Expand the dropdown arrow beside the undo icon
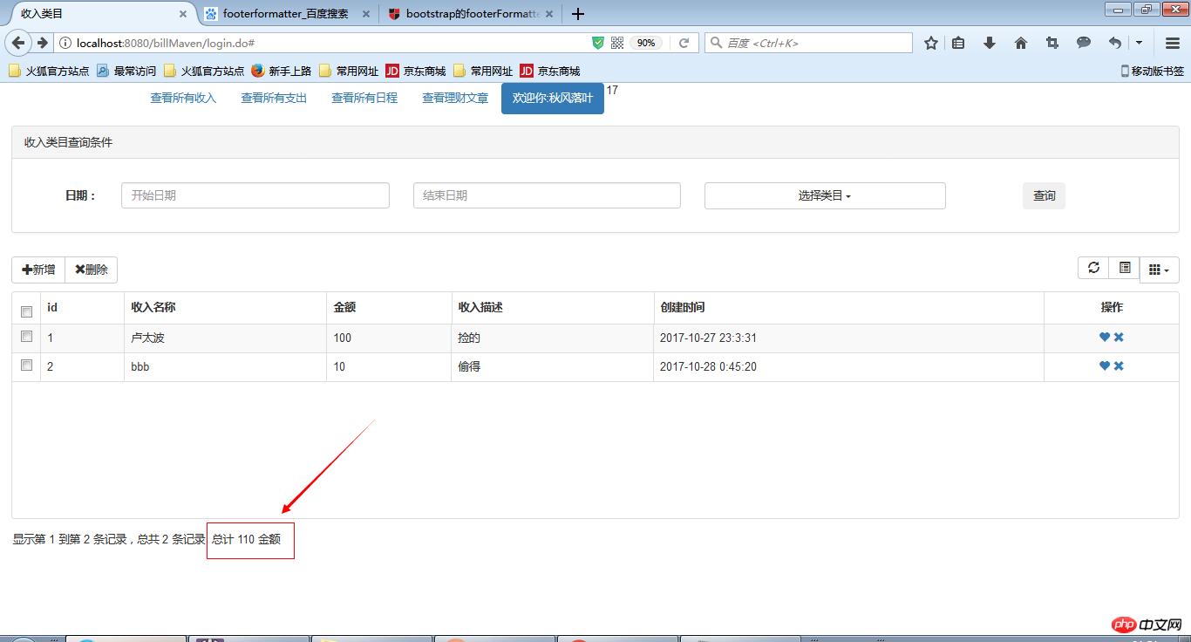 1139,43
